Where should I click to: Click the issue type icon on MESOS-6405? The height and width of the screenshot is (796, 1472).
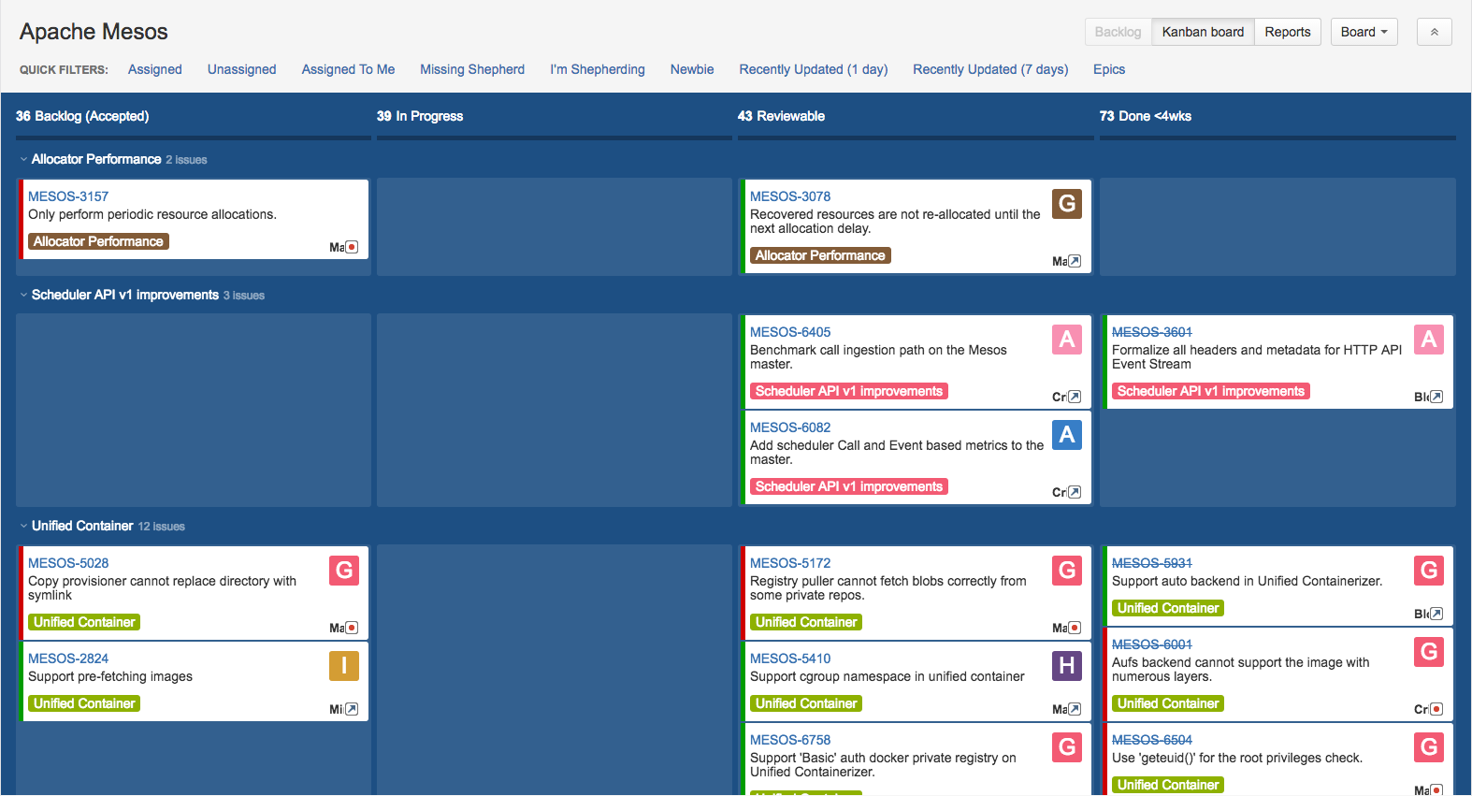coord(1075,397)
